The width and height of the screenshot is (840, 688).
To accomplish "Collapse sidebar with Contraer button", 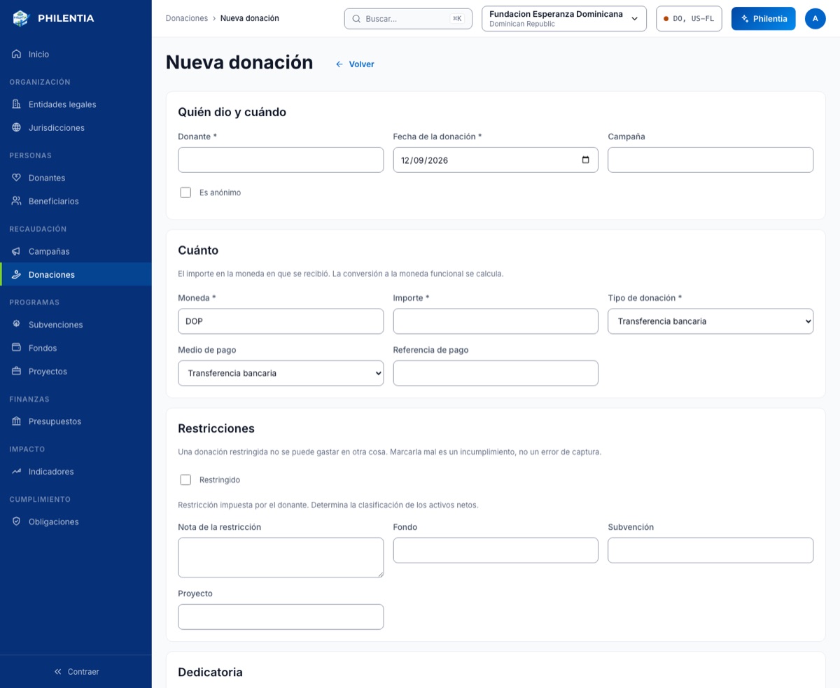I will 76,671.
